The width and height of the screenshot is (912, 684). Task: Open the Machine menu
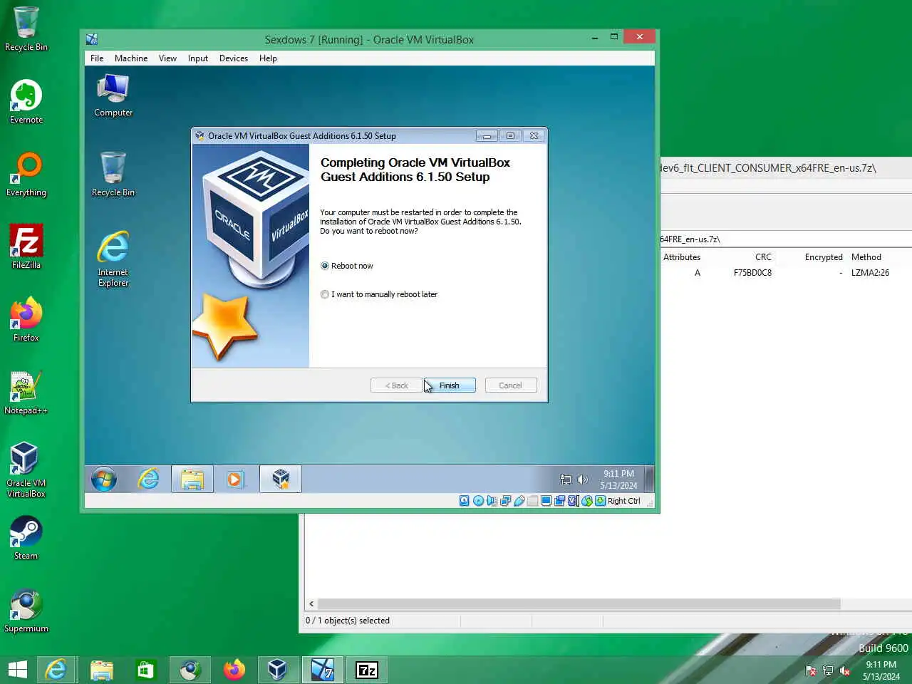[x=131, y=58]
